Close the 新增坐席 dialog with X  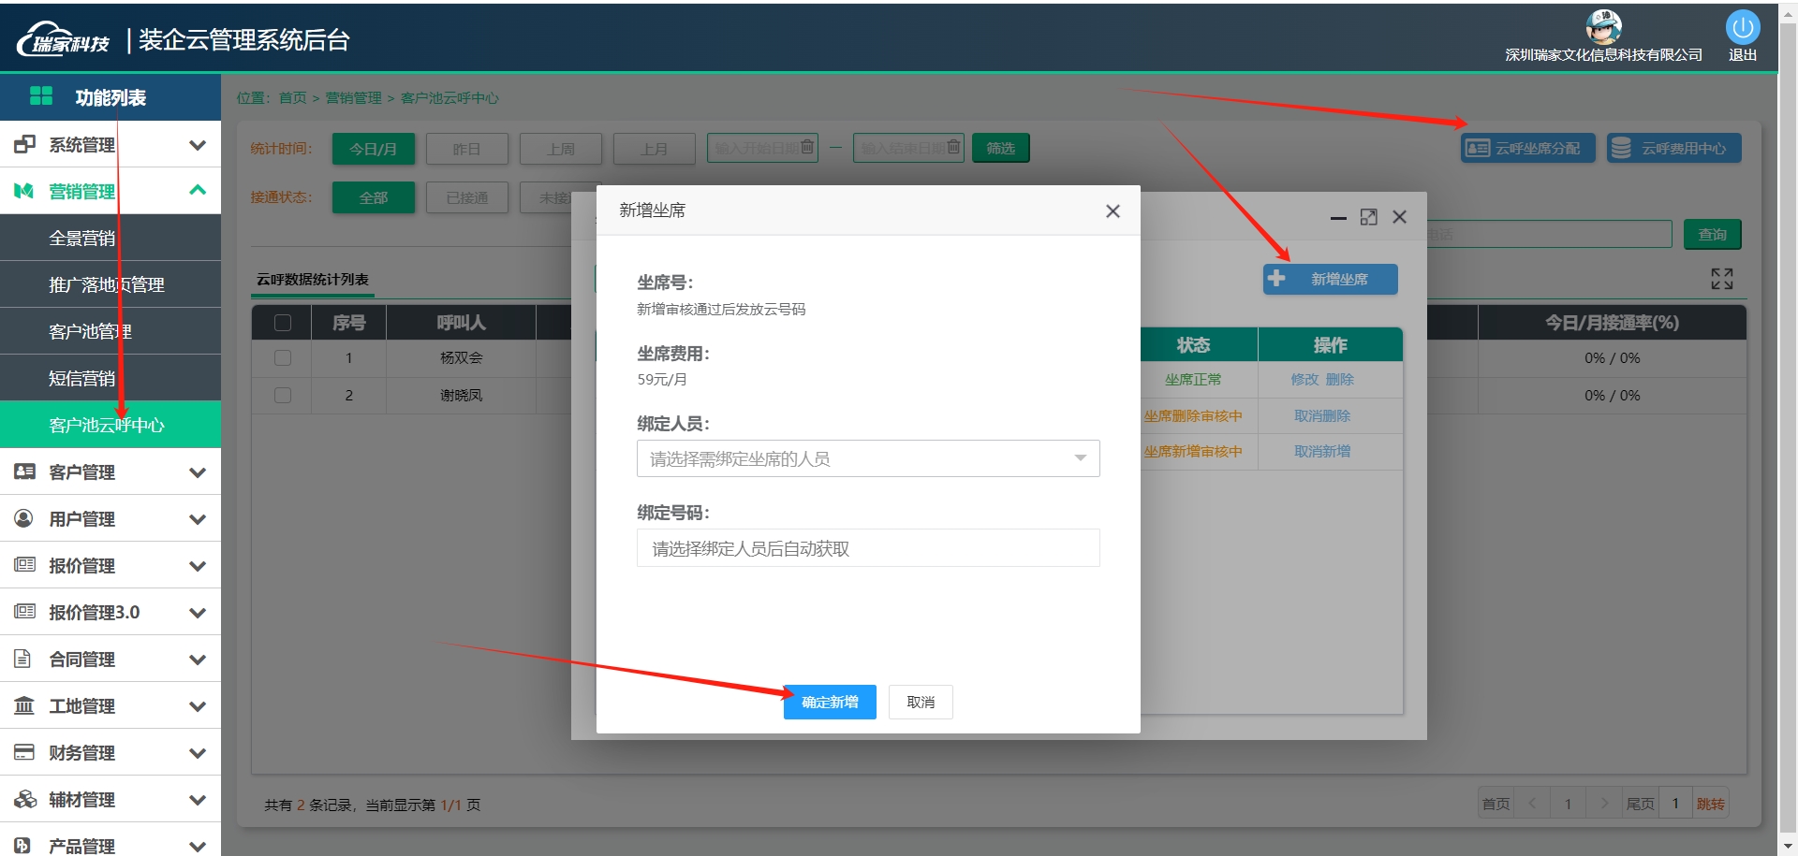[x=1113, y=211]
